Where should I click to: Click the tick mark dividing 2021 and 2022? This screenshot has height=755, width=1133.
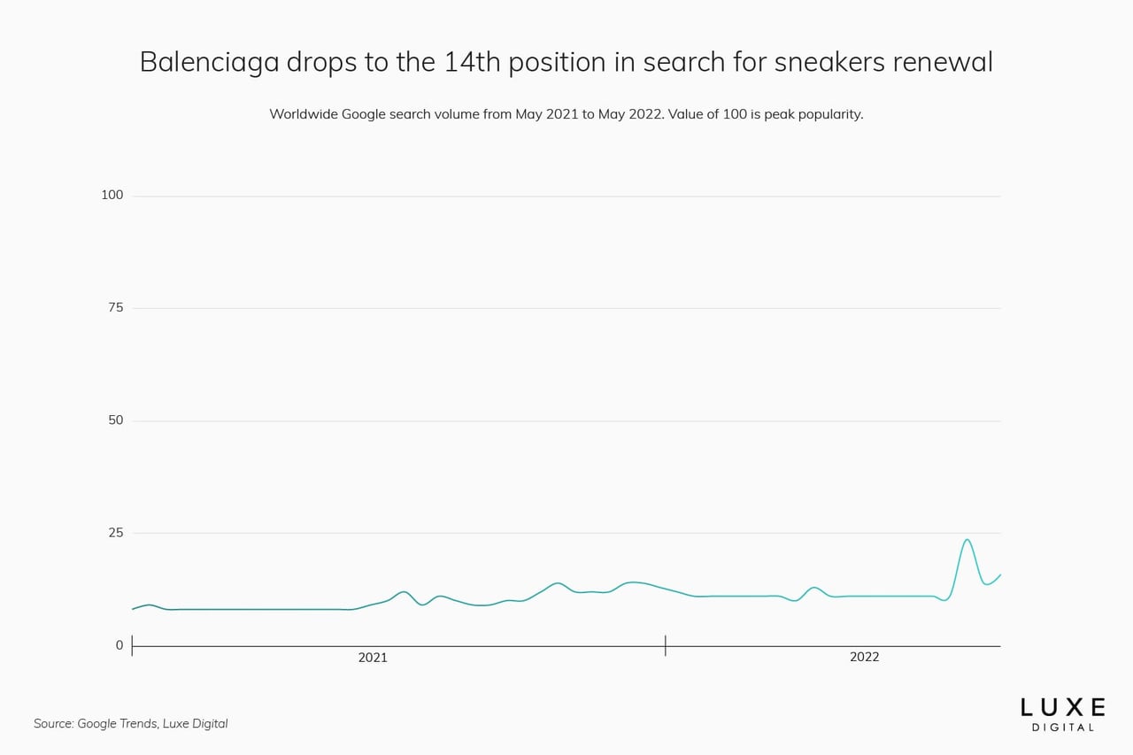665,645
